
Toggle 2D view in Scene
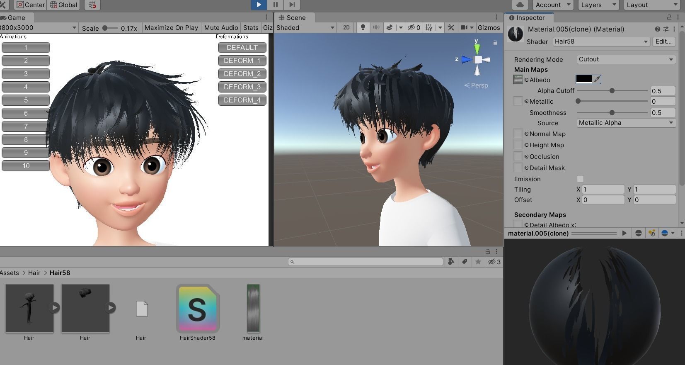[x=346, y=27]
